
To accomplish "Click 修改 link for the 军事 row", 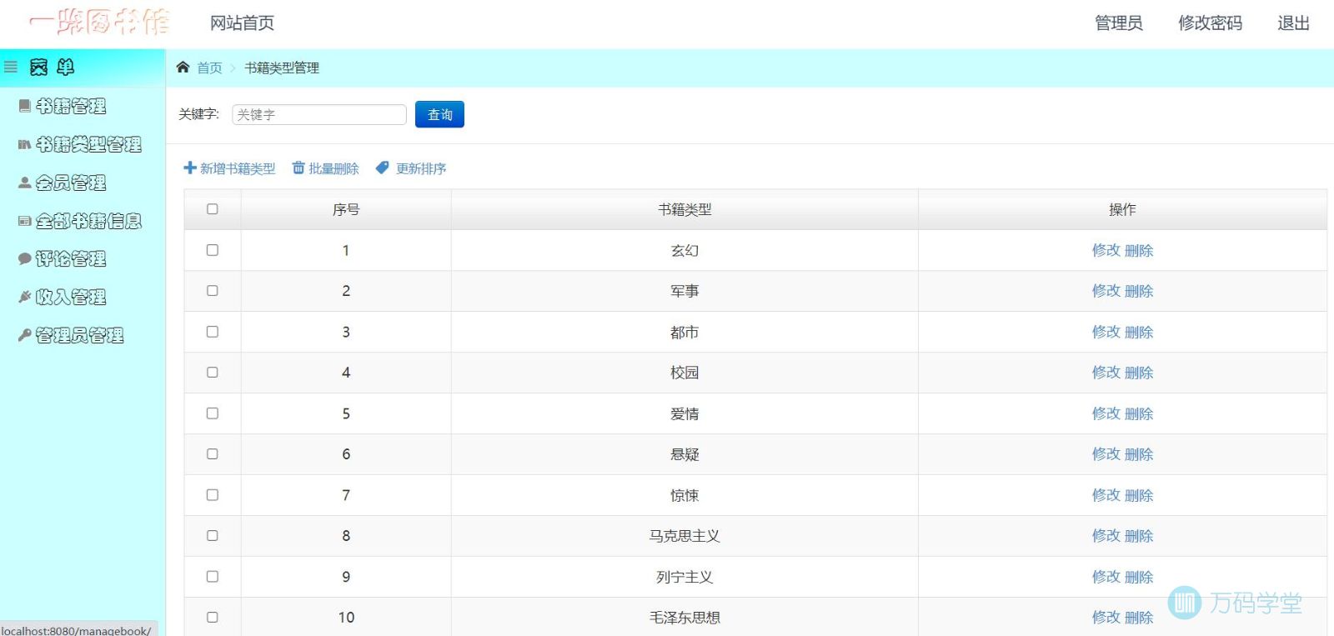I will point(1106,291).
